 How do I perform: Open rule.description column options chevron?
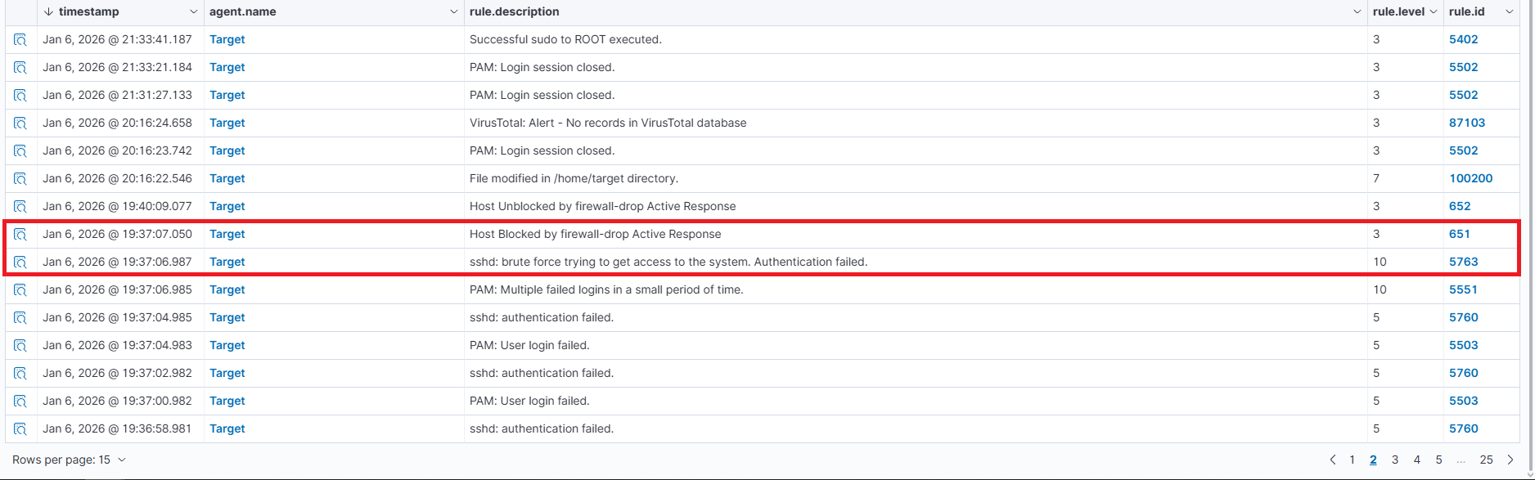pos(1357,11)
